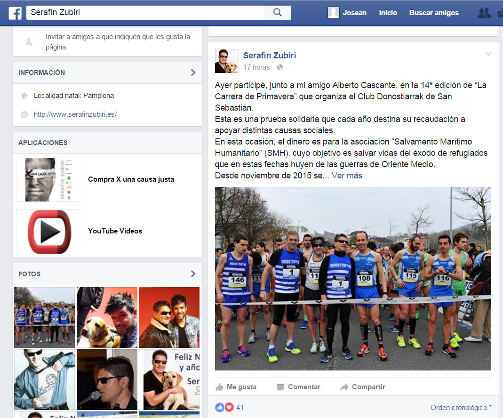Expand the post with Ver más
Viewport: 503px width, 418px height.
pos(347,176)
